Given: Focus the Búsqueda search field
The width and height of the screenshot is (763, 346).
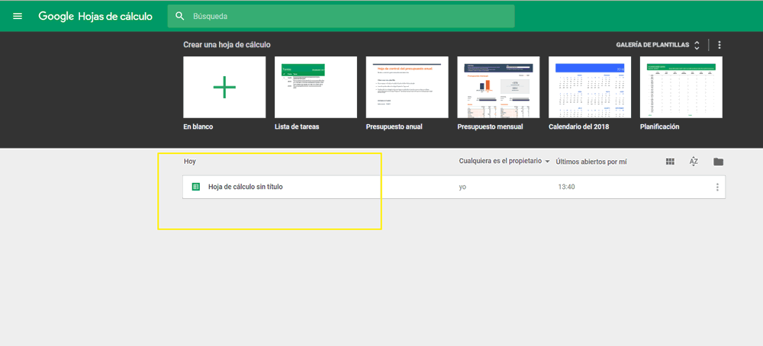Looking at the screenshot, I should [341, 16].
